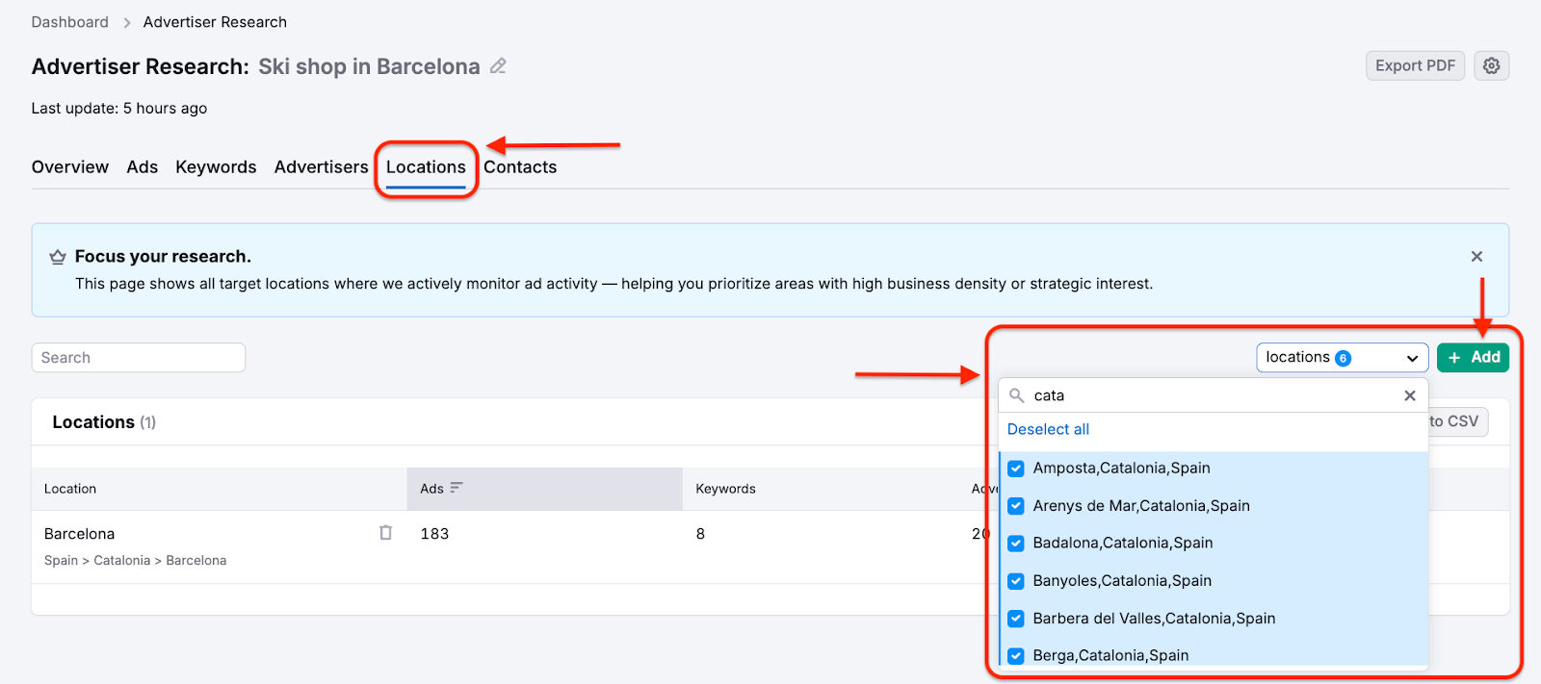This screenshot has width=1541, height=684.
Task: Click Advertiser Research breadcrumb
Action: [215, 22]
